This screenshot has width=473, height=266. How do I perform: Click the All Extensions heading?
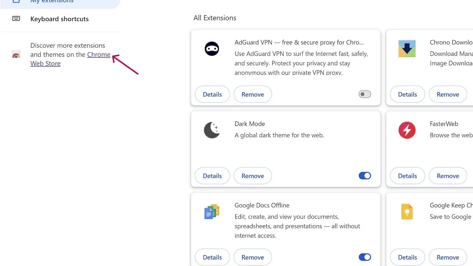coord(215,18)
